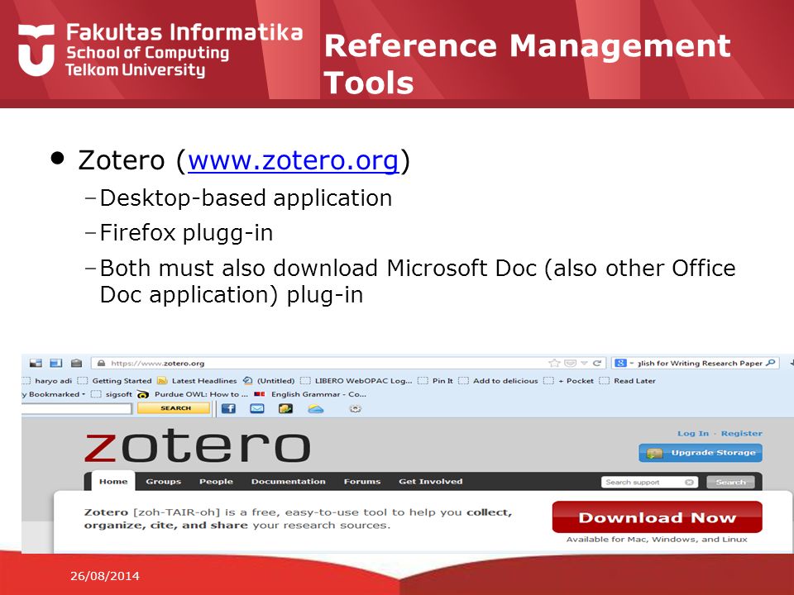Click the yellow SEARCH toolbar button

[x=174, y=408]
